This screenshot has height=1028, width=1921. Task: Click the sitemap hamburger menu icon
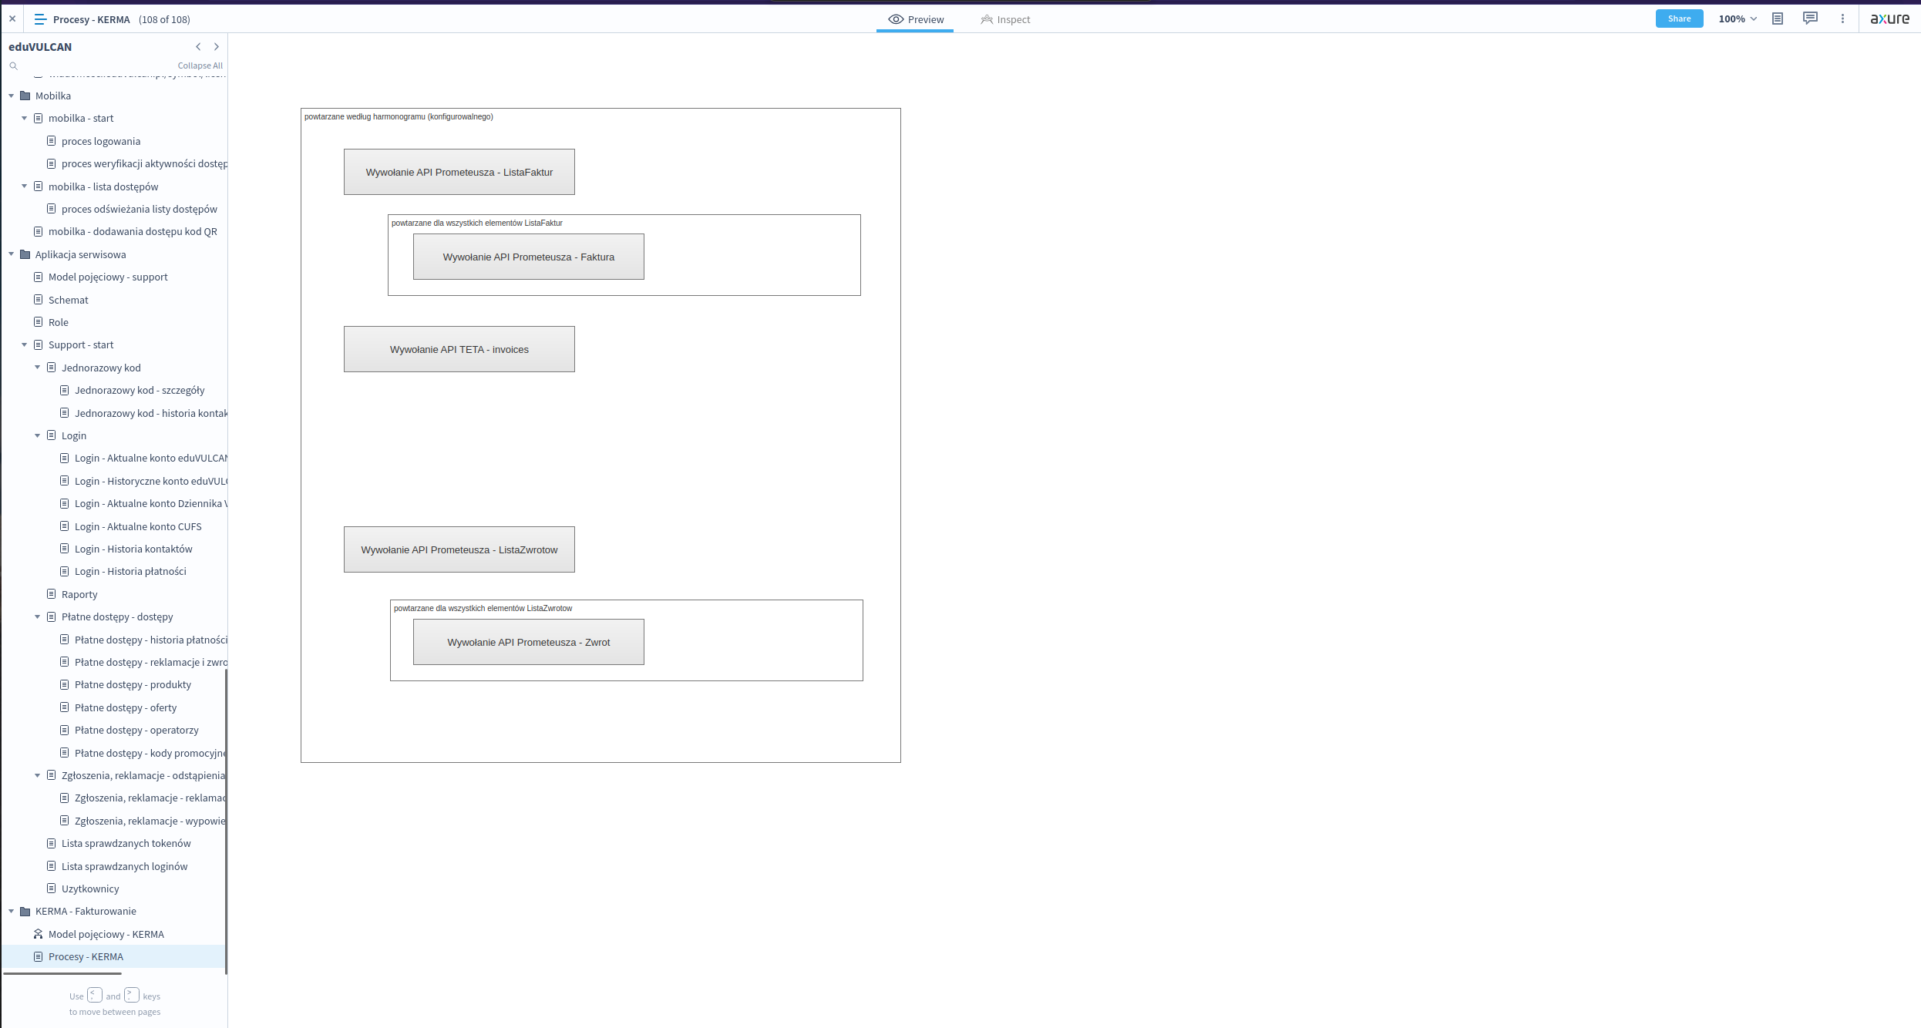(x=40, y=19)
